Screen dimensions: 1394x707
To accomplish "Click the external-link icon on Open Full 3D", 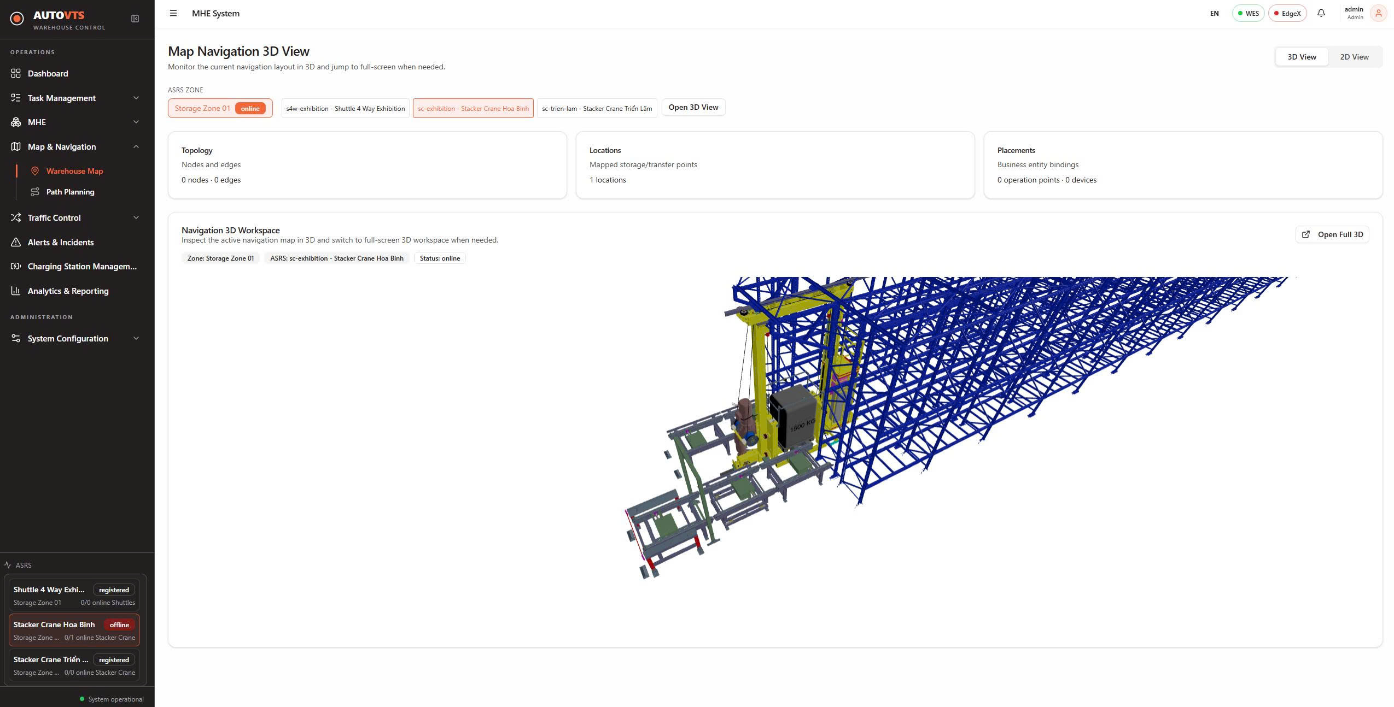I will coord(1306,234).
